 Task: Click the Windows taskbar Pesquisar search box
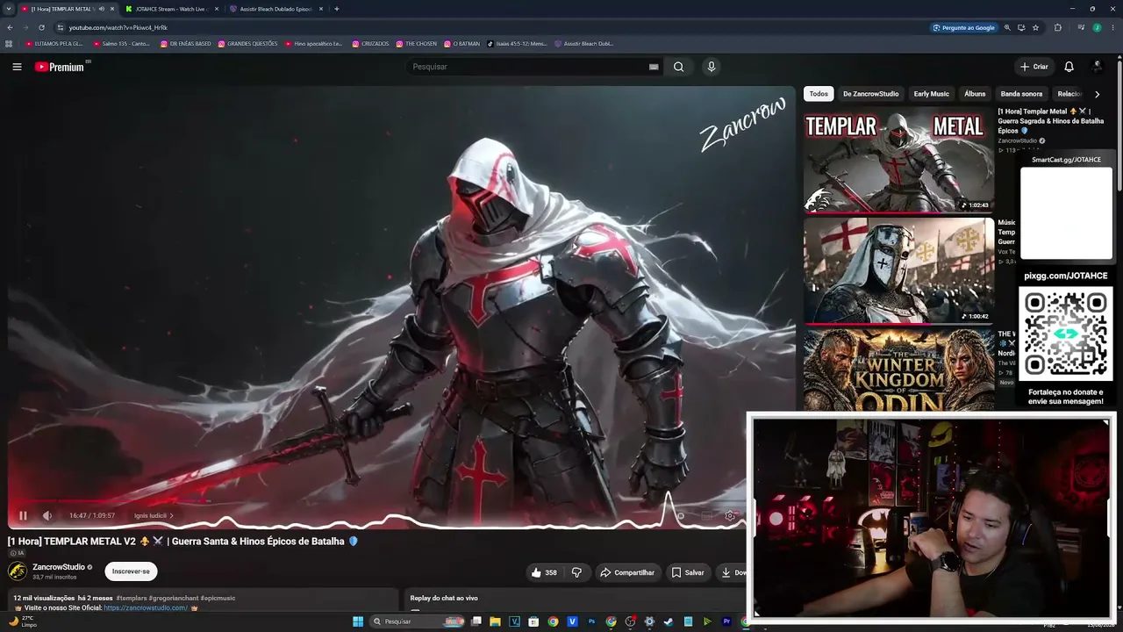coord(418,621)
